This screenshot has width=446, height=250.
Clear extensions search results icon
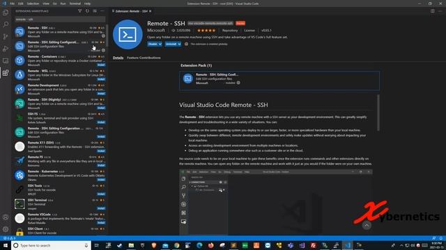pos(95,11)
